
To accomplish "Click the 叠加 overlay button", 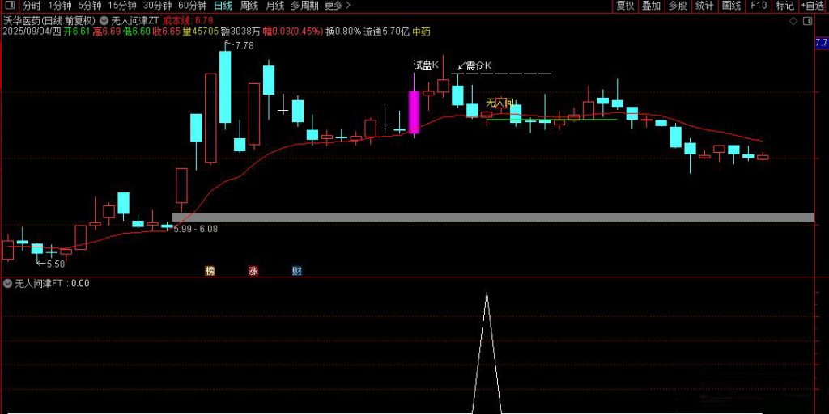I will pyautogui.click(x=651, y=6).
